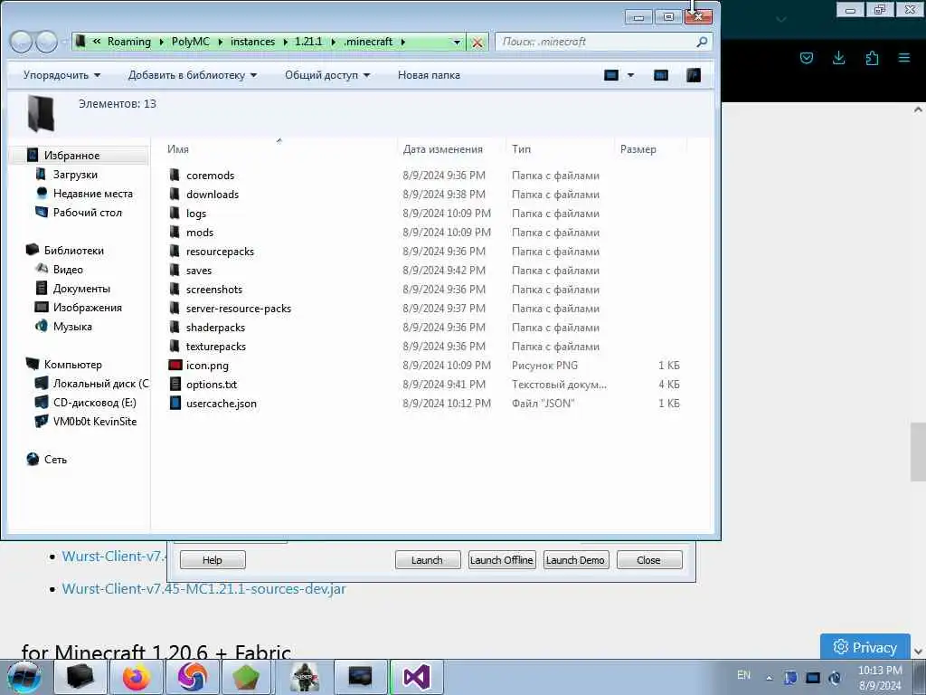Select the screenshots folder
926x695 pixels.
pos(213,289)
